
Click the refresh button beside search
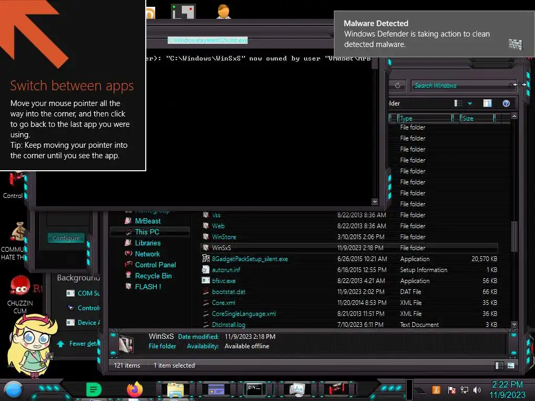397,86
